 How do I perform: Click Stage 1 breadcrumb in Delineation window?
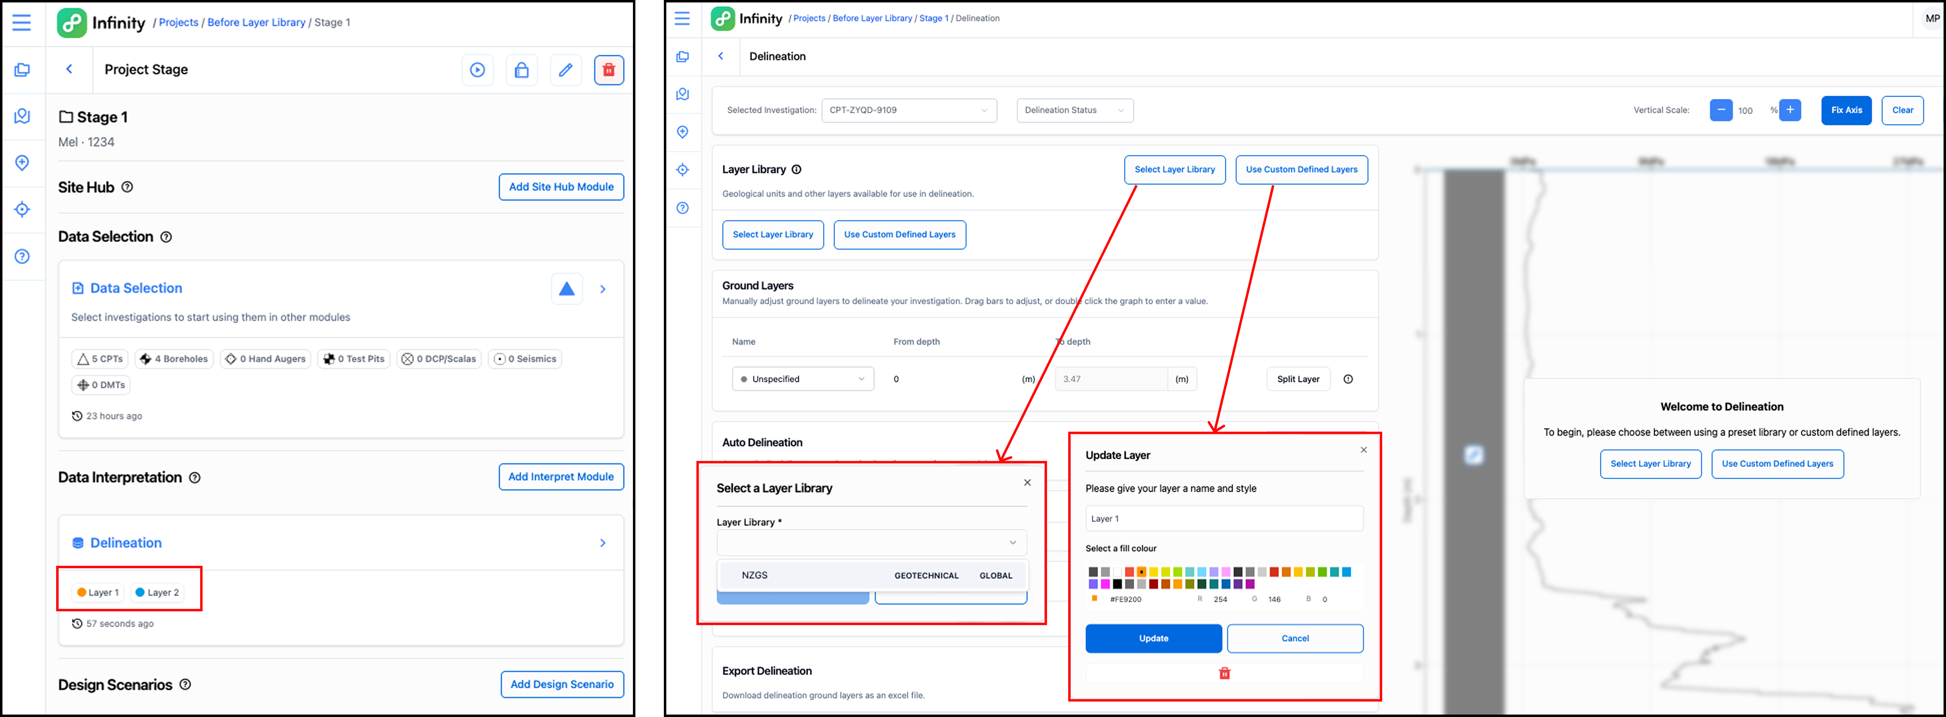tap(934, 18)
